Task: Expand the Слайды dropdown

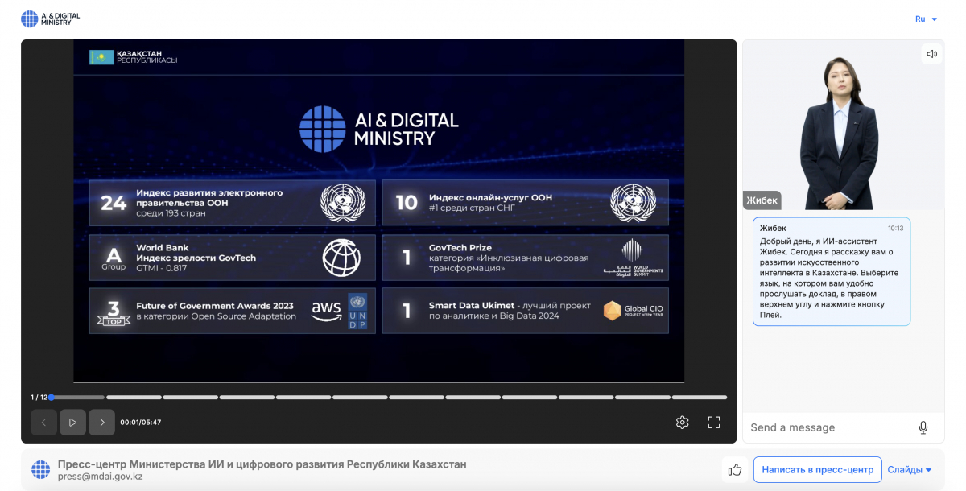Action: coord(910,470)
